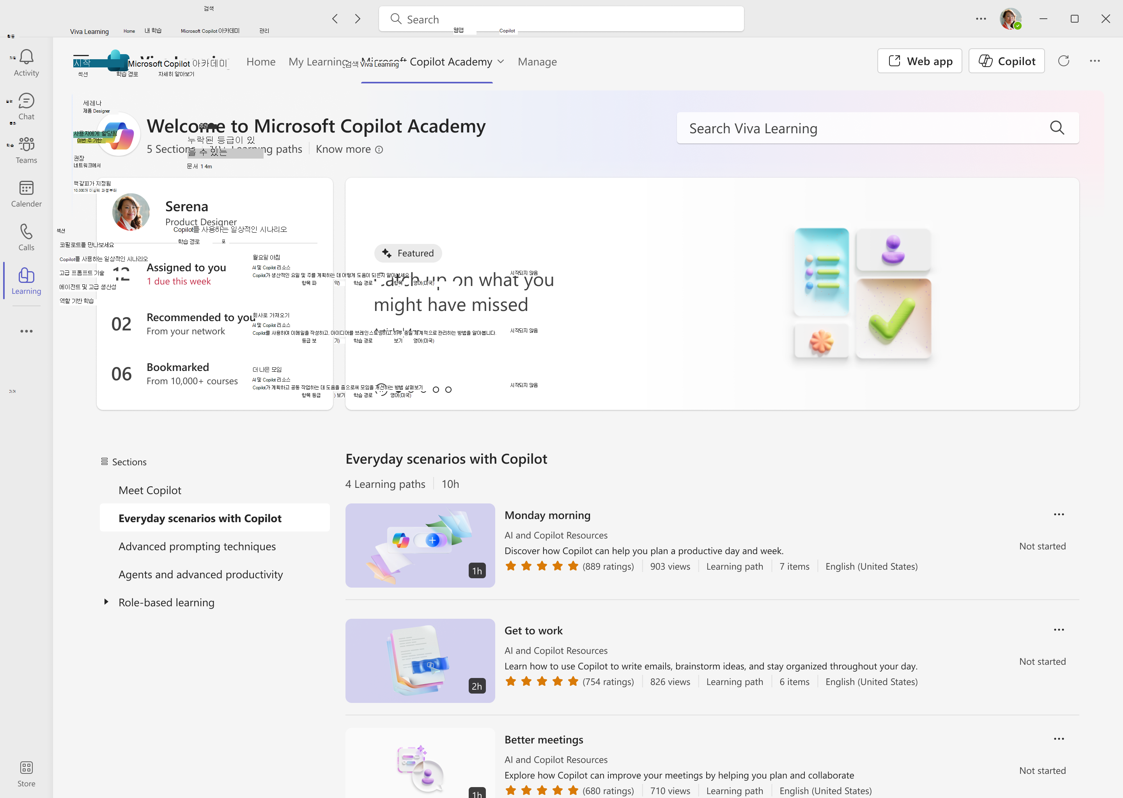The height and width of the screenshot is (798, 1123).
Task: Go back using the navigation arrow
Action: [x=334, y=19]
